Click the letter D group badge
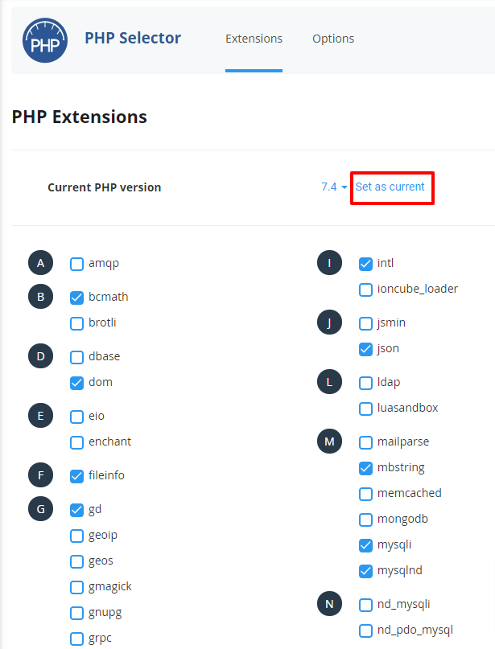 click(x=40, y=356)
